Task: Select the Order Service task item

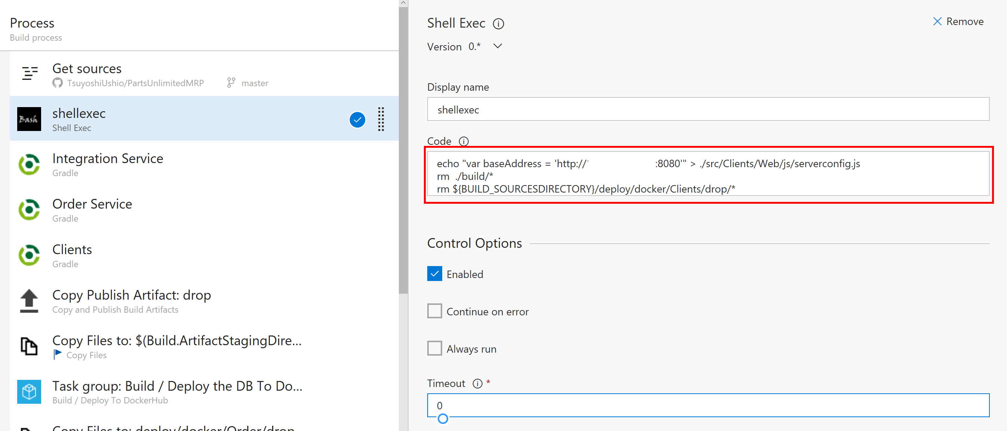Action: pyautogui.click(x=92, y=210)
